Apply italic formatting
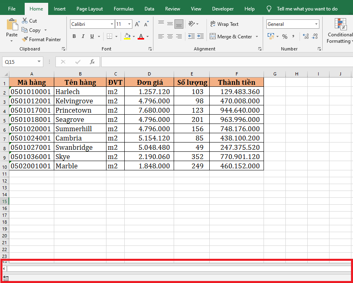Image resolution: width=353 pixels, height=283 pixels. (x=83, y=37)
